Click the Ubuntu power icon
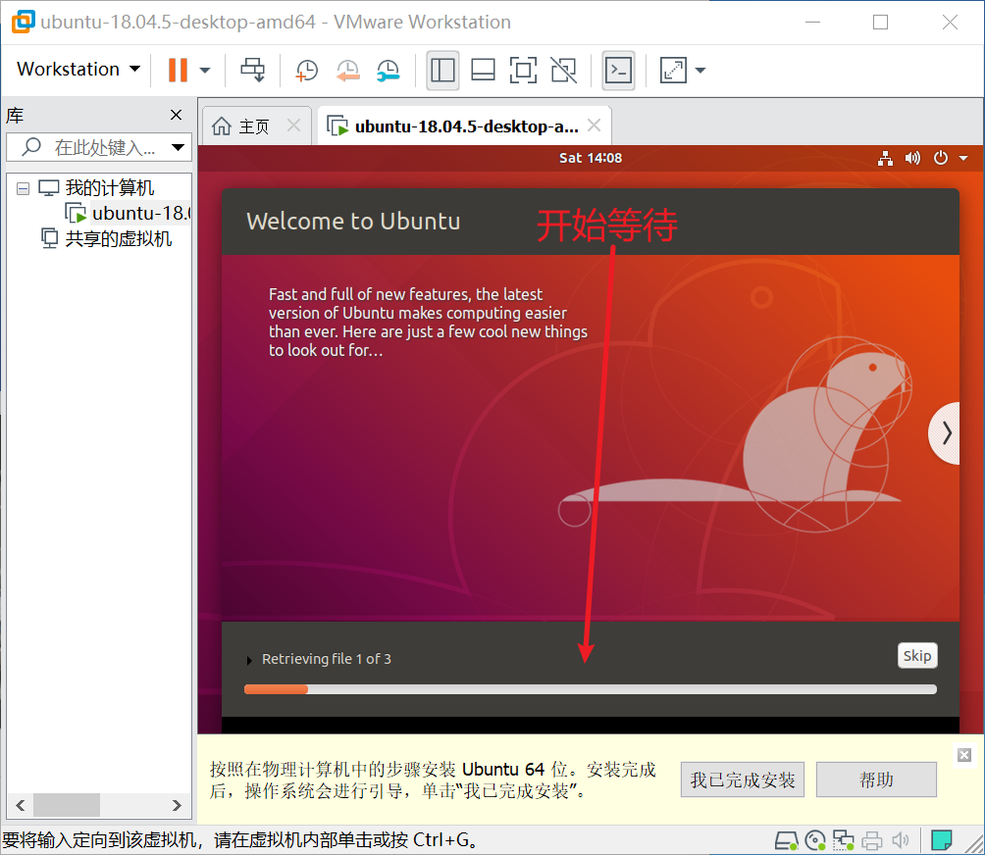The height and width of the screenshot is (855, 985). point(941,158)
